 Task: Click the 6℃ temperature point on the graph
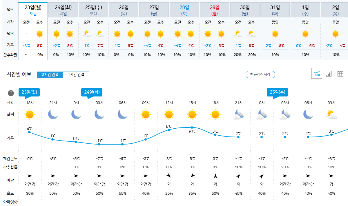click(x=192, y=127)
